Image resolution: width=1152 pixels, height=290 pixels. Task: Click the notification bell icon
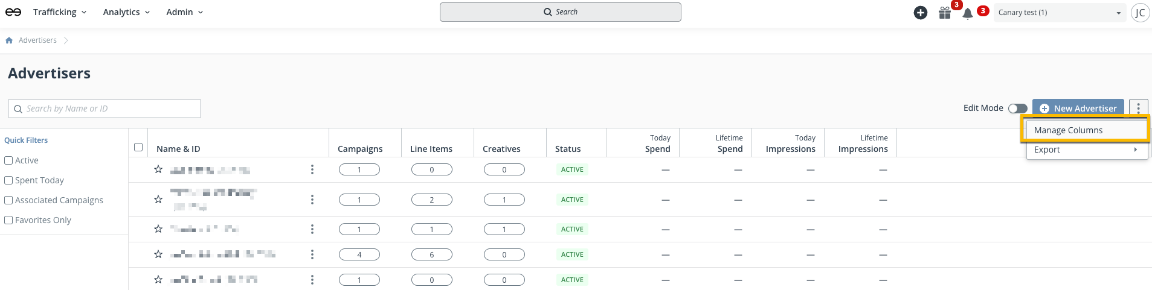pyautogui.click(x=967, y=13)
